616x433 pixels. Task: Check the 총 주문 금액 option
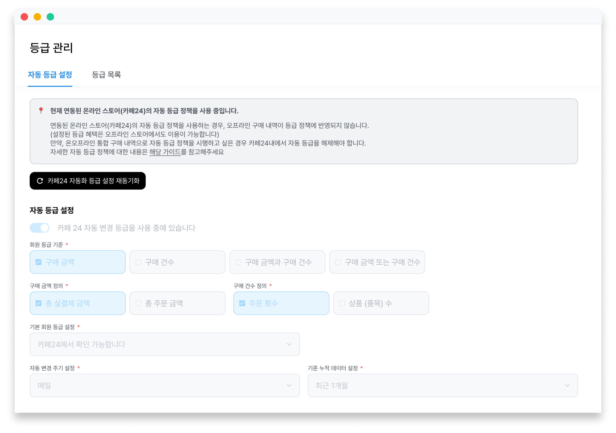pyautogui.click(x=177, y=303)
